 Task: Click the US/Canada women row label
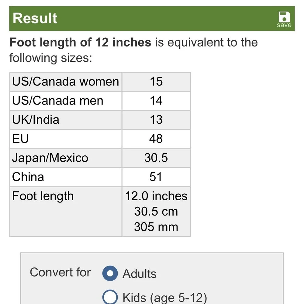click(66, 81)
